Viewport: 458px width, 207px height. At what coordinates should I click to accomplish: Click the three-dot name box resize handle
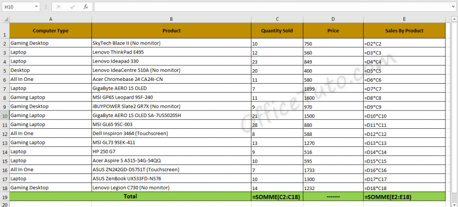[46, 7]
